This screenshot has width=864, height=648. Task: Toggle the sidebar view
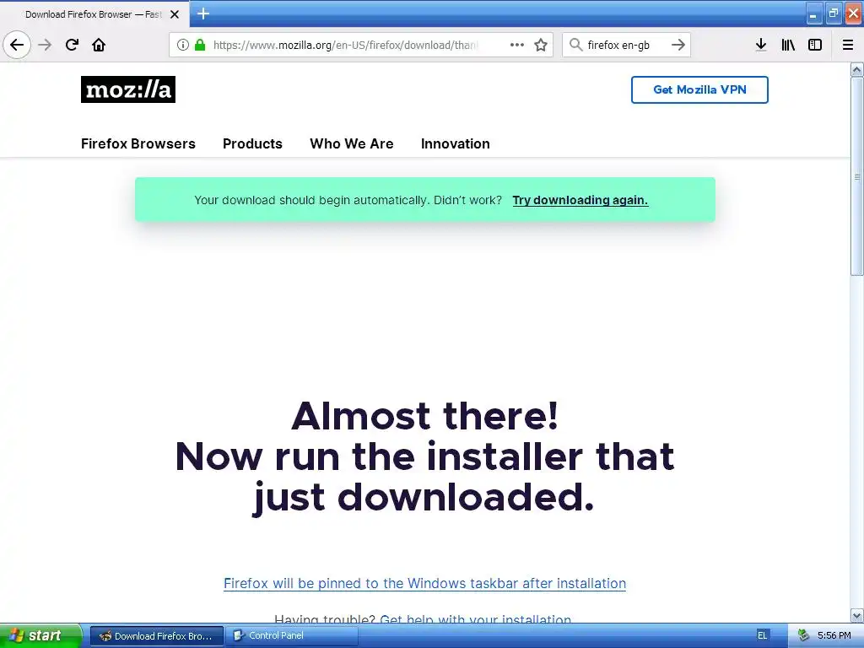[815, 45]
